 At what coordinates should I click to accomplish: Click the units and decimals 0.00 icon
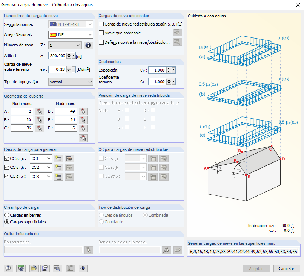point(20,268)
